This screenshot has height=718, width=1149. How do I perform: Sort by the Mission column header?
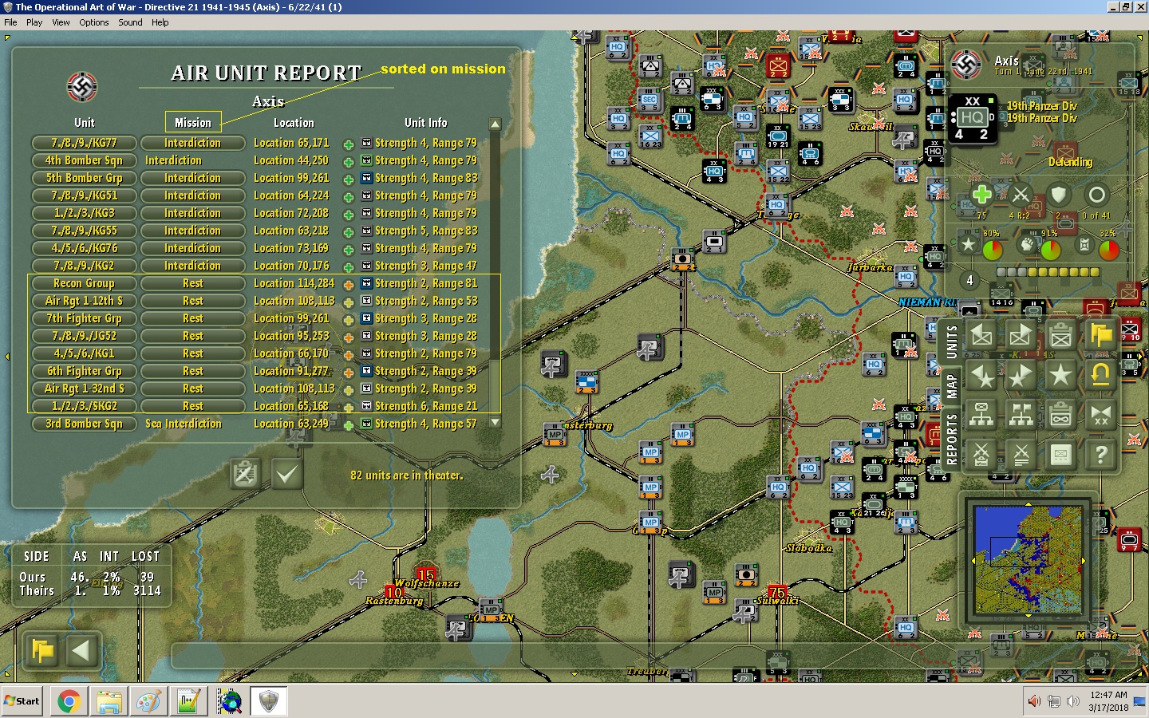tap(193, 122)
